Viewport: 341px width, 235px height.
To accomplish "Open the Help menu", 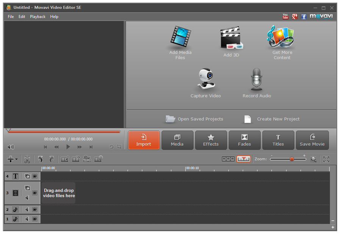I will click(54, 17).
